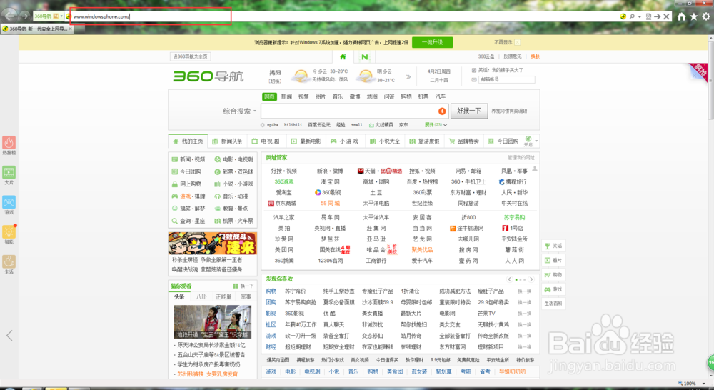Open the 大片 film sidebar icon

[9, 172]
